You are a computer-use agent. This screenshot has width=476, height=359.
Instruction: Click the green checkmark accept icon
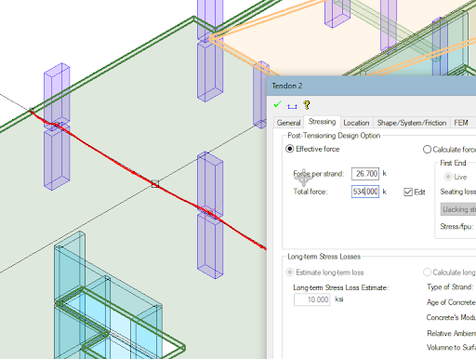(x=277, y=104)
